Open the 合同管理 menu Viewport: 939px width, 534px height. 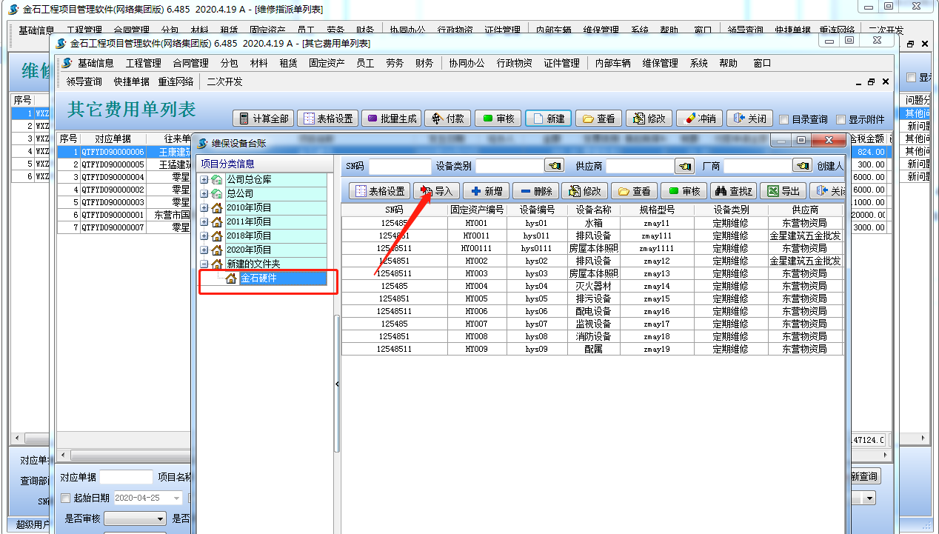pyautogui.click(x=190, y=63)
